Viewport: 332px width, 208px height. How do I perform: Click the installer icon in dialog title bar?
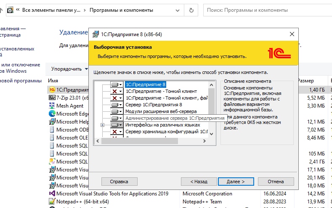coord(96,34)
